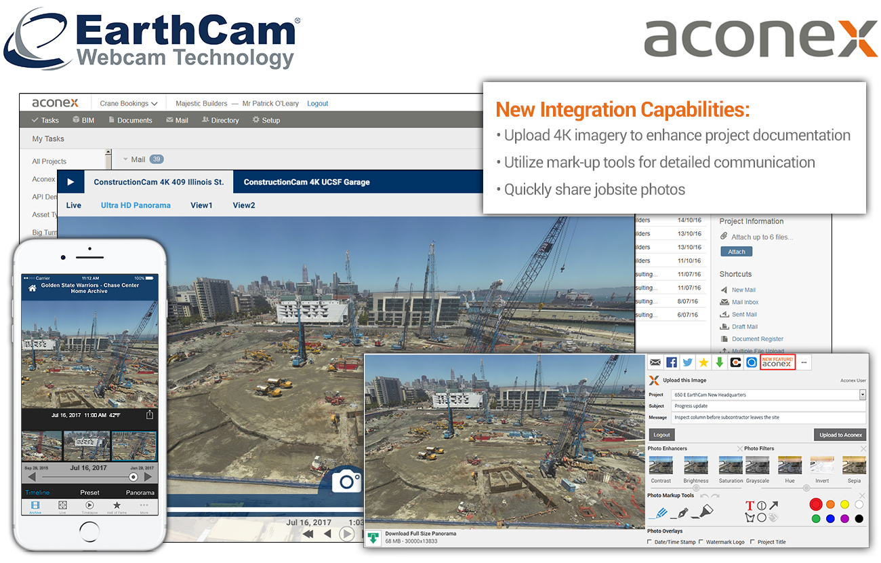
Task: Tap the share icon on the phone
Action: coord(150,414)
